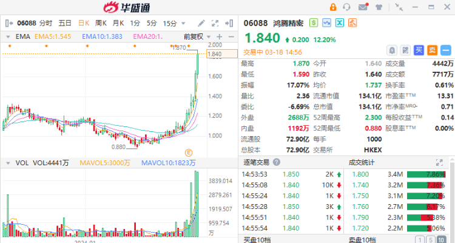Select the 月K chart tab
The width and height of the screenshot is (455, 243).
(x=118, y=23)
